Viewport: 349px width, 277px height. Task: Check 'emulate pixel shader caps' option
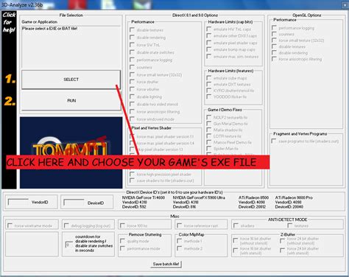point(209,43)
